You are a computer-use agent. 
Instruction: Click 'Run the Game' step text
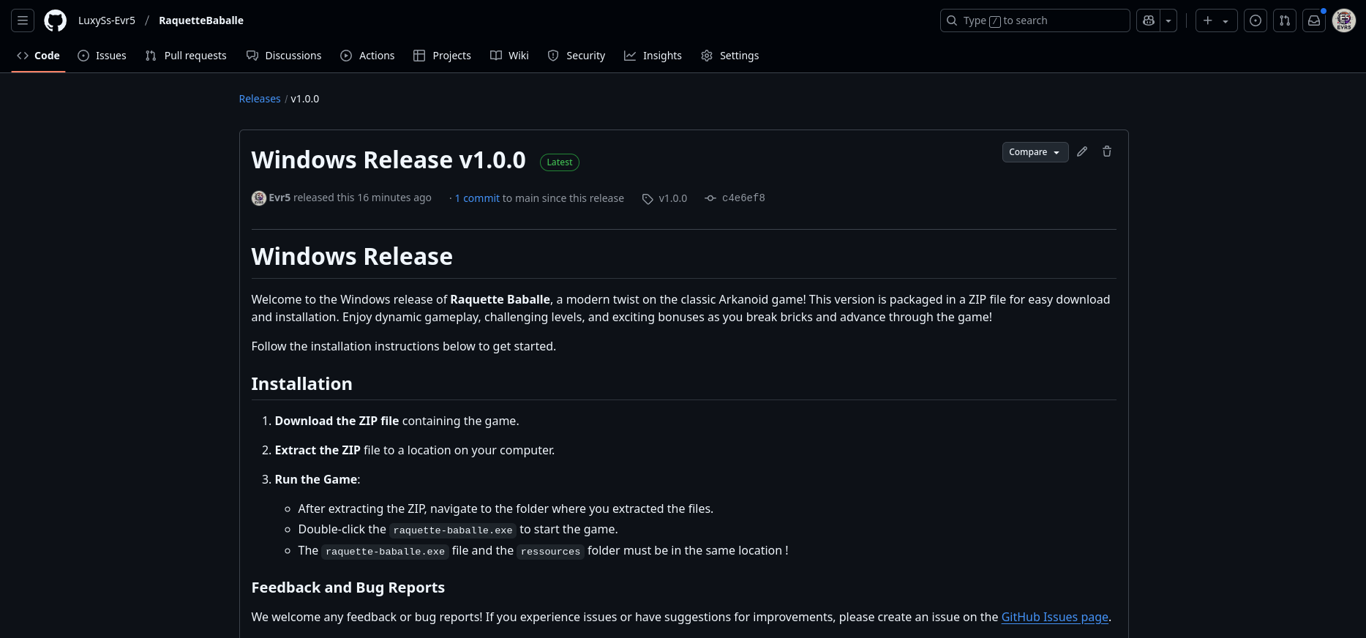[x=316, y=479]
